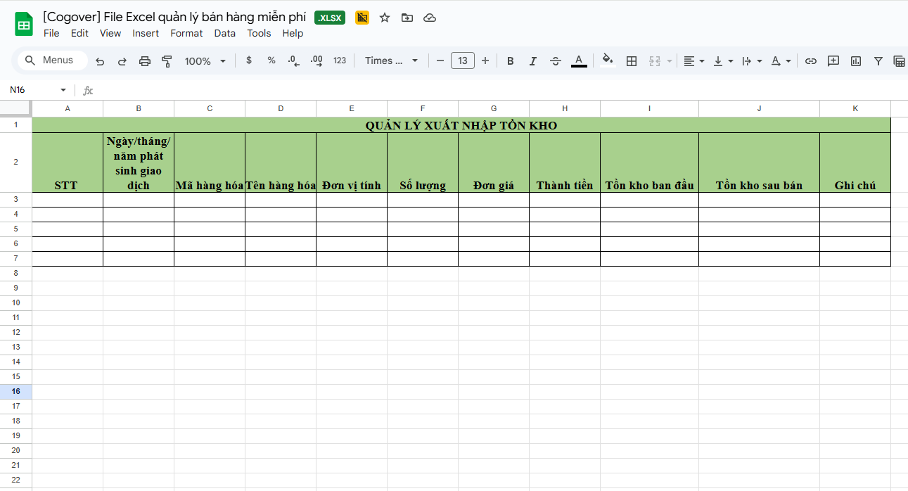Viewport: 908px width, 491px height.
Task: Insert a link
Action: (811, 61)
